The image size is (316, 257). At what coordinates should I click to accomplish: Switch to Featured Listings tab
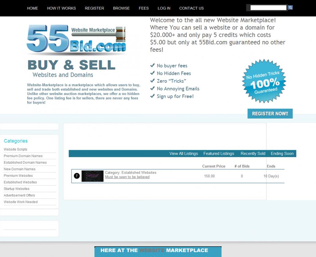(219, 153)
